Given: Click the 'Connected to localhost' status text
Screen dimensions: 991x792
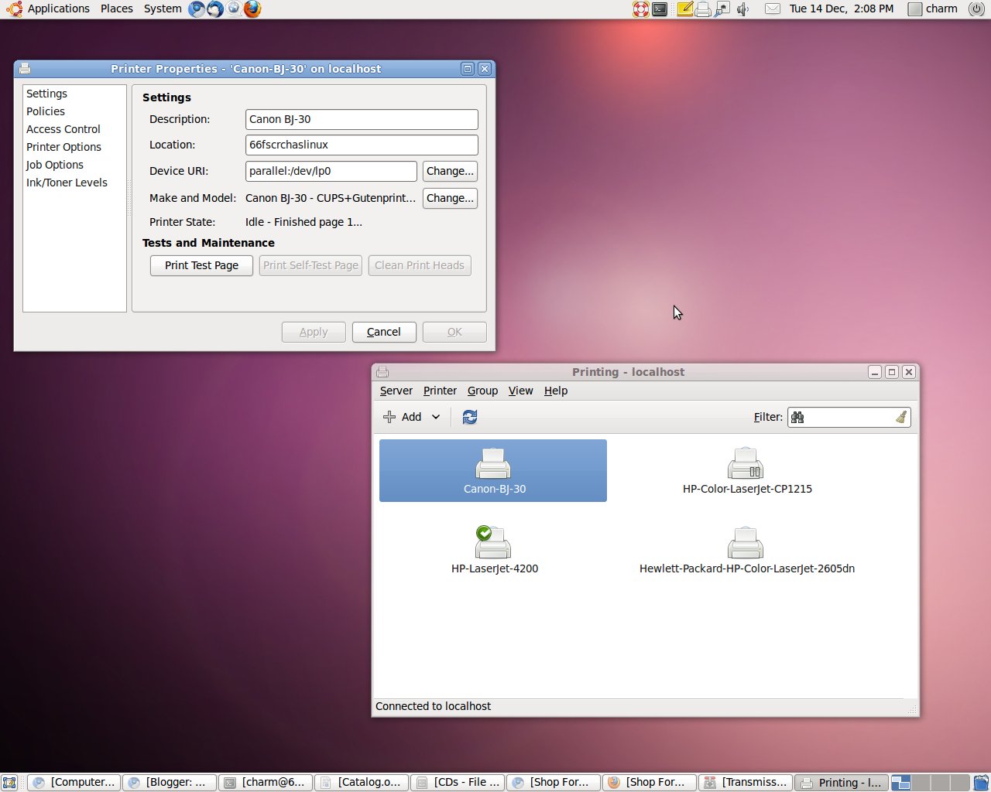Looking at the screenshot, I should tap(433, 706).
